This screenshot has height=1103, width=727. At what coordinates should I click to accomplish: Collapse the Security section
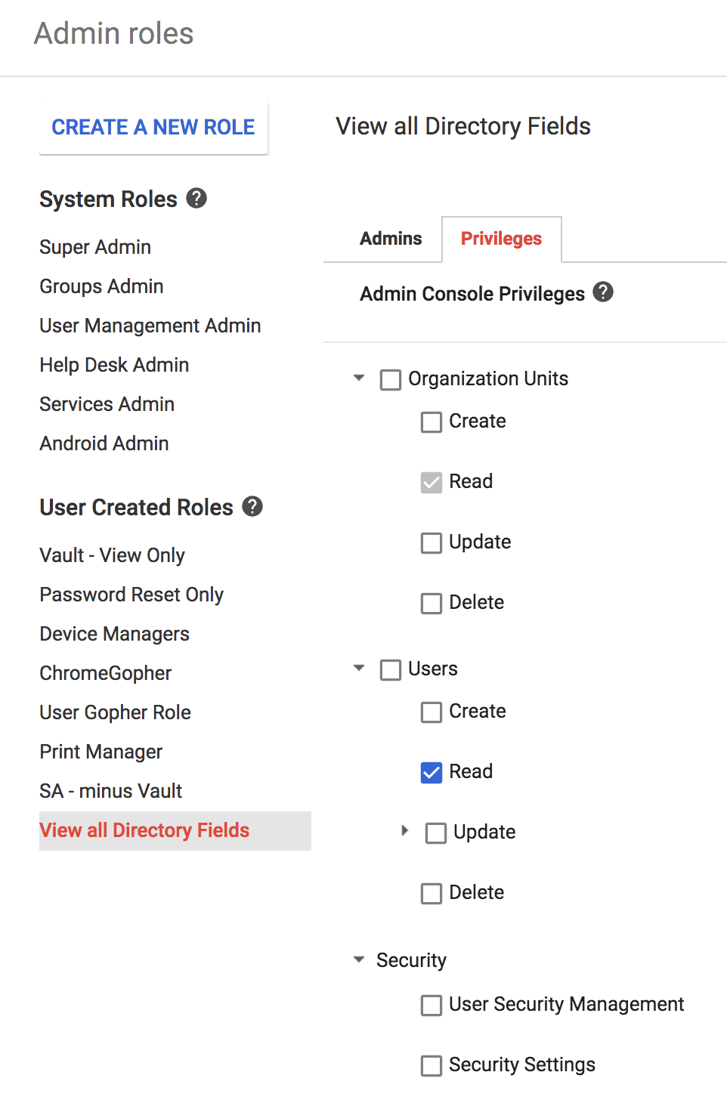pos(359,959)
